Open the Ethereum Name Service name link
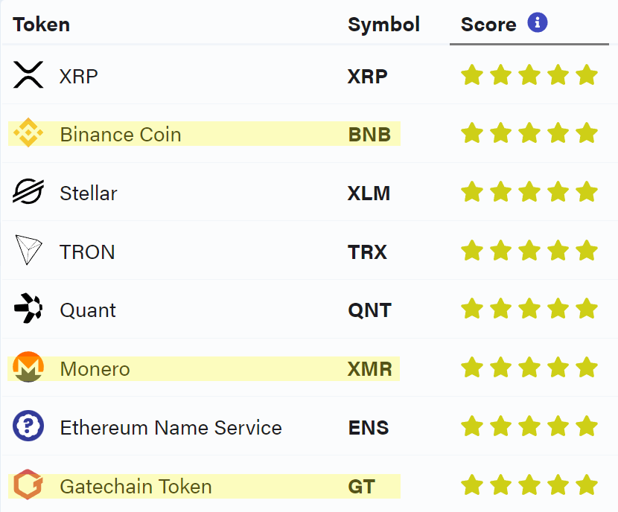618x512 pixels. click(171, 428)
